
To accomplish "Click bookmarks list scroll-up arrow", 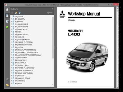I will 53,16.
